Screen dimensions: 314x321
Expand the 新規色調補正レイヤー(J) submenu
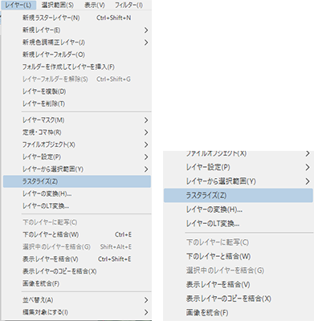(x=77, y=43)
